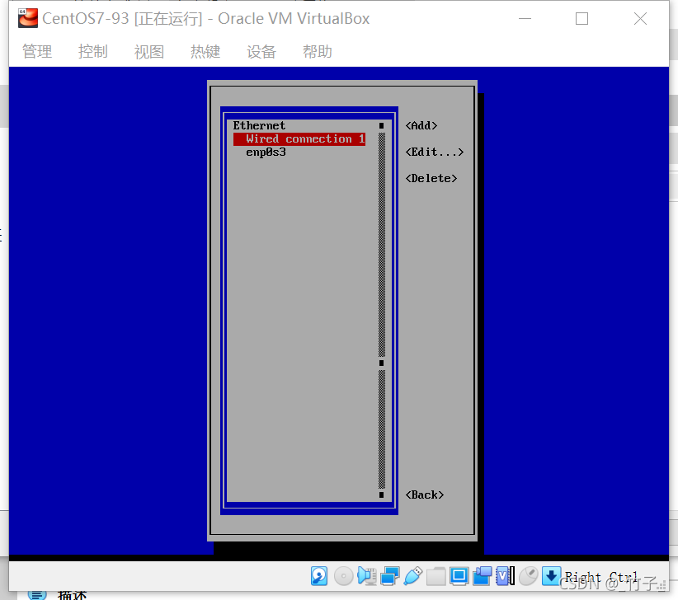Toggle keyboard capture with the arrow icon

[551, 575]
